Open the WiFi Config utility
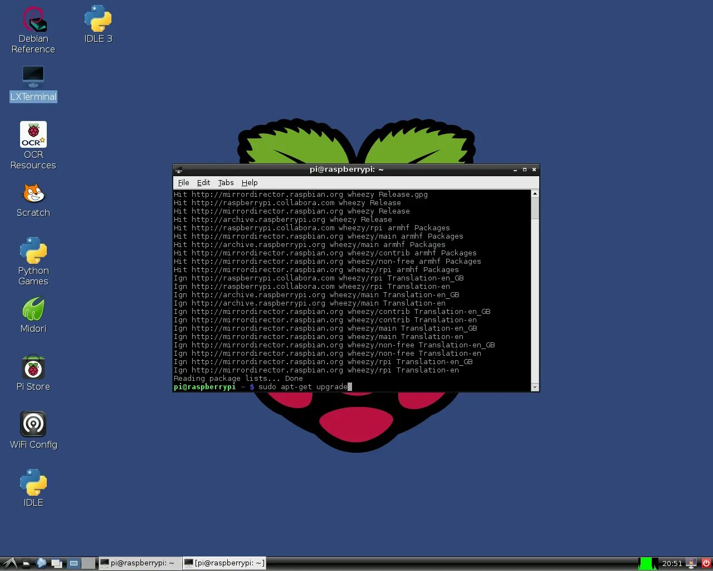The height and width of the screenshot is (571, 713). click(33, 430)
